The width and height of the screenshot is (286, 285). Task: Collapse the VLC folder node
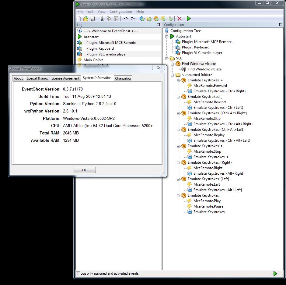(x=166, y=59)
